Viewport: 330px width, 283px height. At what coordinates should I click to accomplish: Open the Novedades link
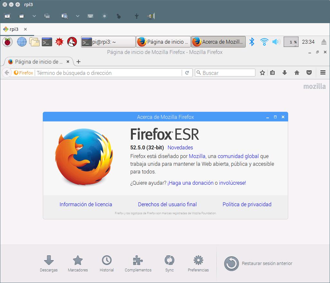(180, 148)
